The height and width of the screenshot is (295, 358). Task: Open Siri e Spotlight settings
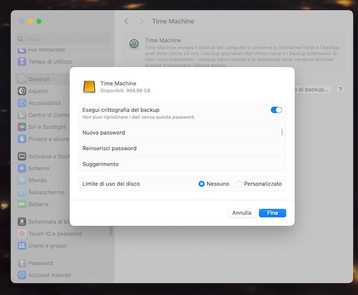click(x=47, y=127)
